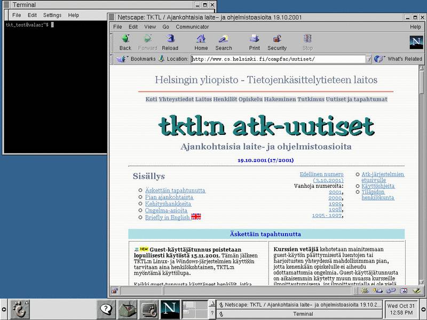Expand the location URL history dropdown
This screenshot has width=427, height=320.
pos(368,59)
